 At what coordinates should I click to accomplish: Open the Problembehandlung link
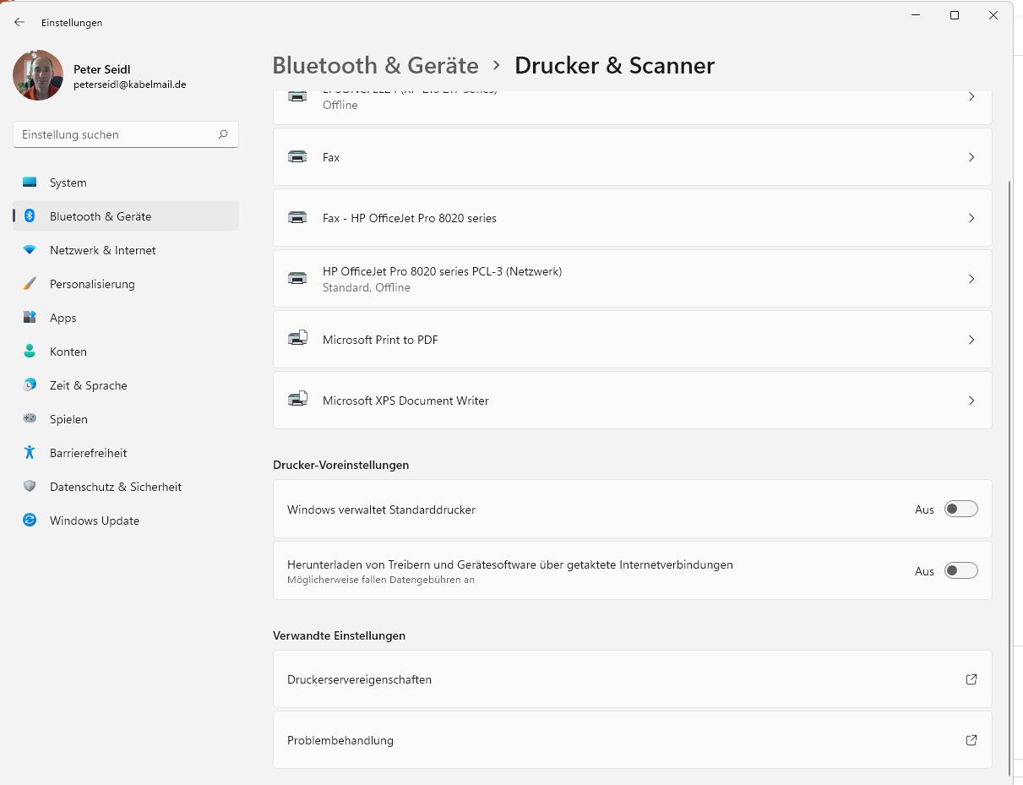point(971,740)
